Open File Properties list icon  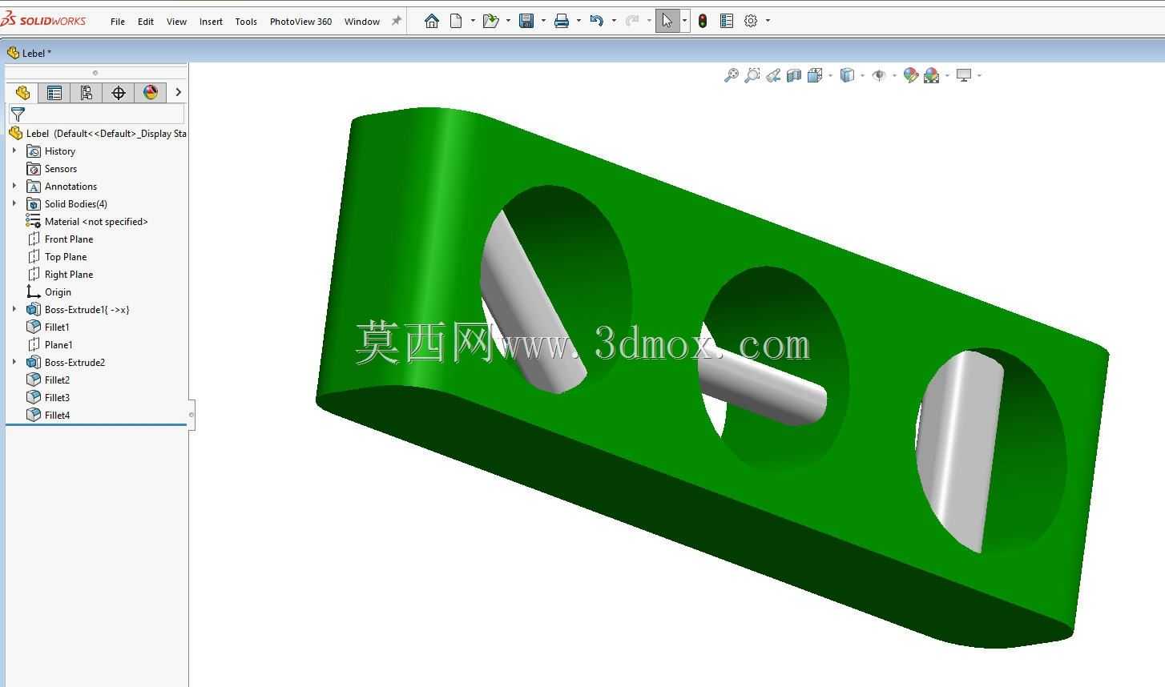tap(727, 22)
